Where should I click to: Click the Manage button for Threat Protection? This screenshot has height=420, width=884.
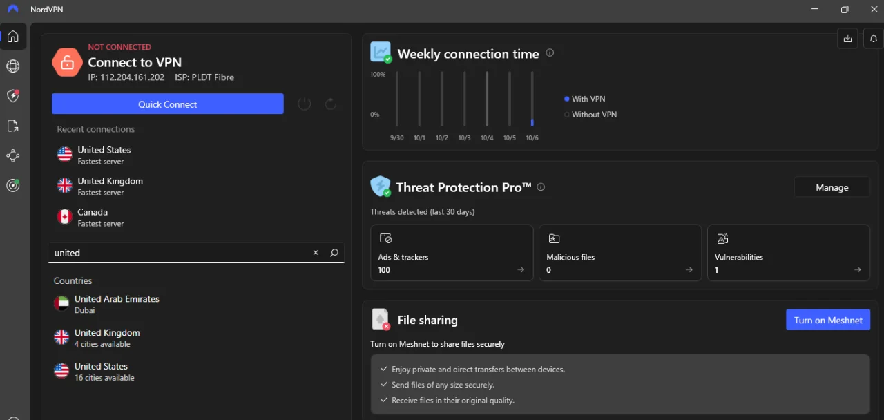[832, 187]
